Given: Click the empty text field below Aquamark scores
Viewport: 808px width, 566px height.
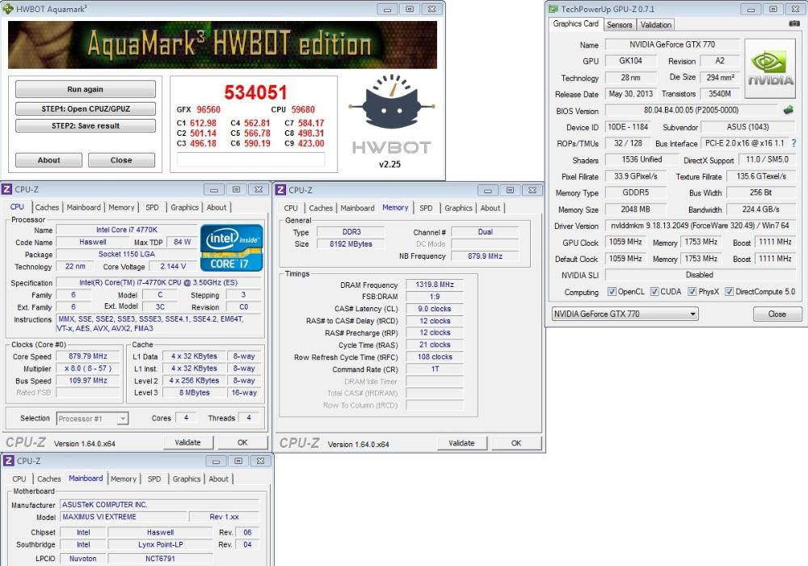Looking at the screenshot, I should [250, 159].
